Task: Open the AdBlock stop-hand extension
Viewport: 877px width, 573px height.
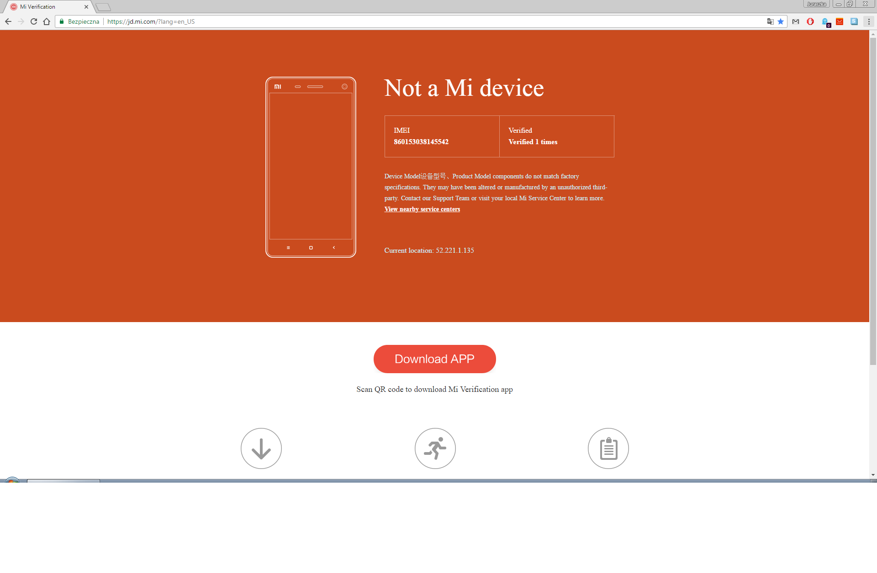Action: point(810,21)
